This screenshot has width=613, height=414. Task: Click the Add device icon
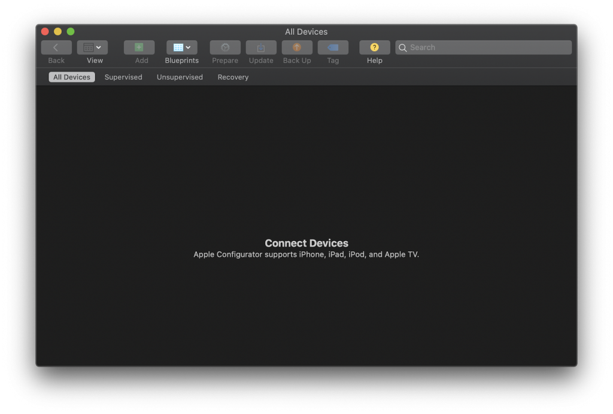pos(139,47)
